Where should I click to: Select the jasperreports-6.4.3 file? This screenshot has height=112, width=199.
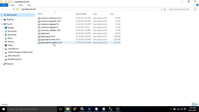coord(48,36)
